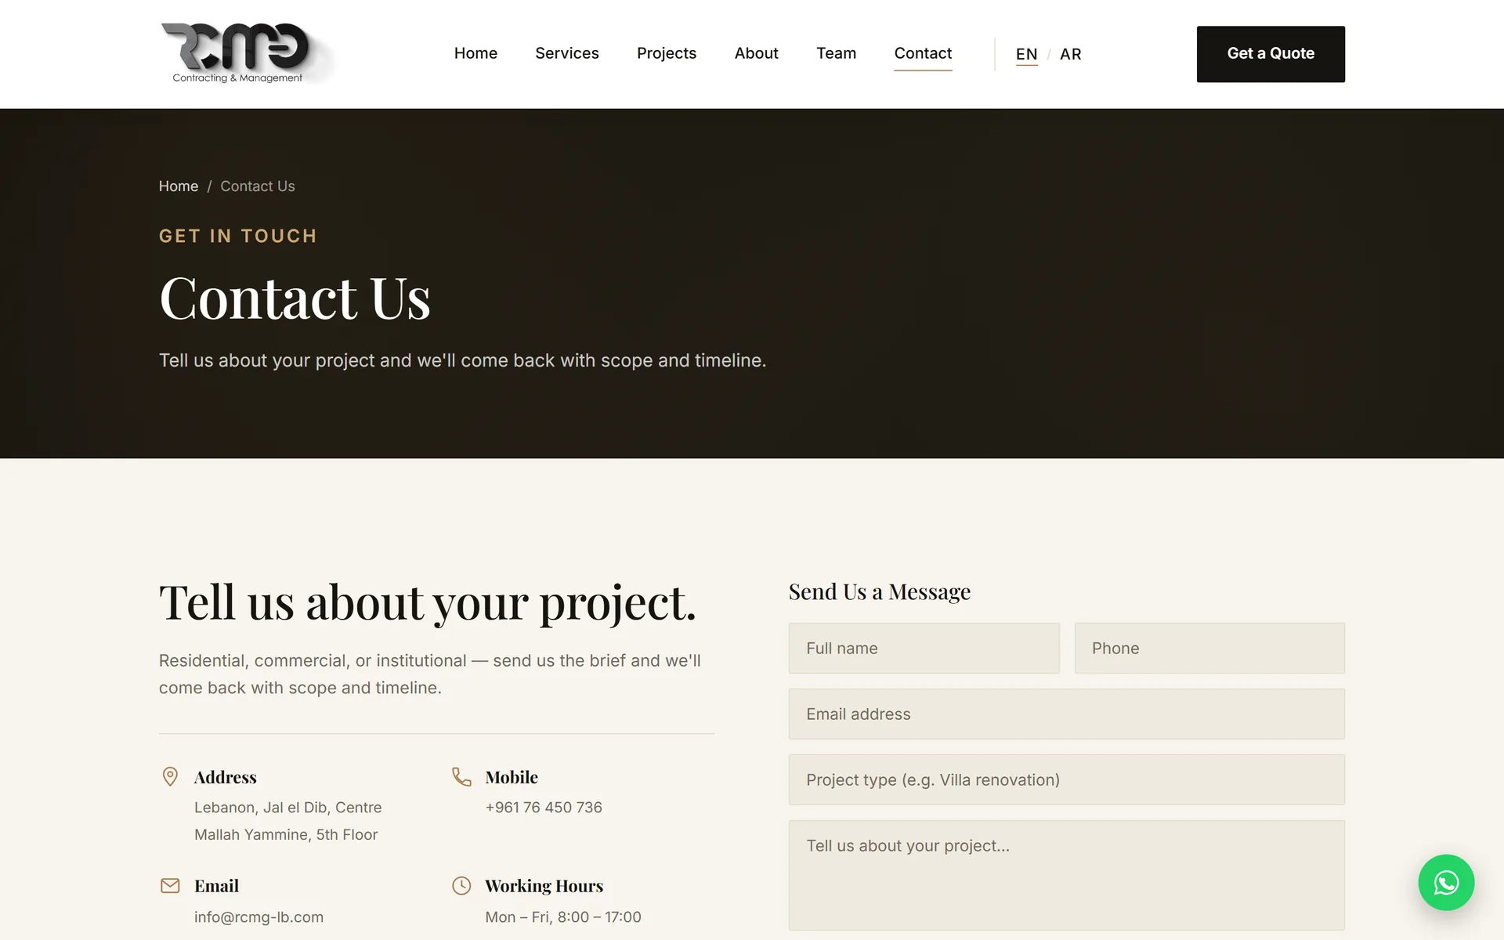Image resolution: width=1504 pixels, height=940 pixels.
Task: Click the 'Address' label
Action: [226, 777]
